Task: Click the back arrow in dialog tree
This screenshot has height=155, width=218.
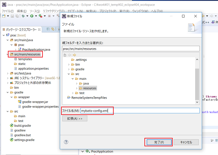Action: (70, 55)
